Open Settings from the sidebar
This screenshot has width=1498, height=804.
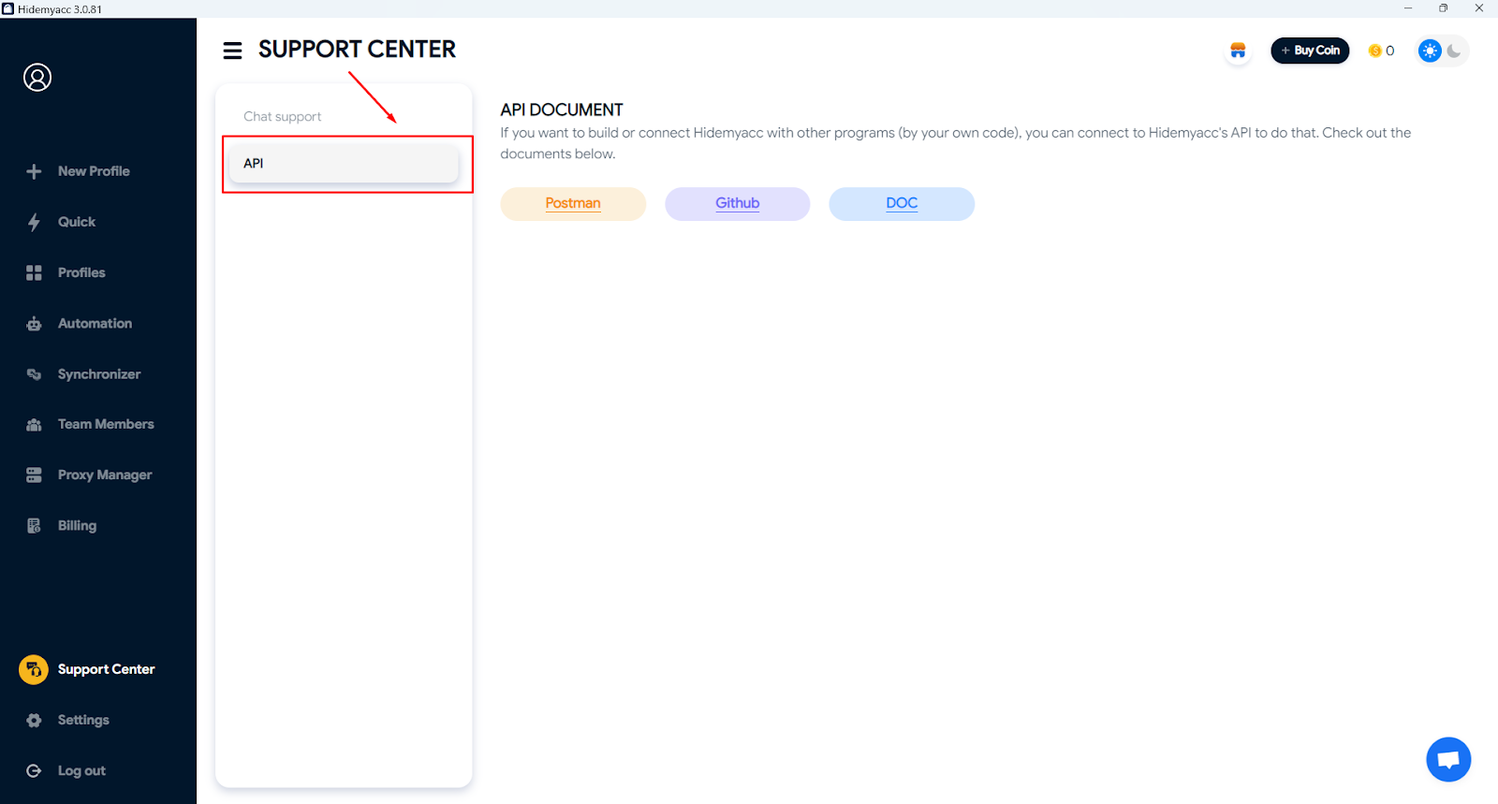(83, 720)
